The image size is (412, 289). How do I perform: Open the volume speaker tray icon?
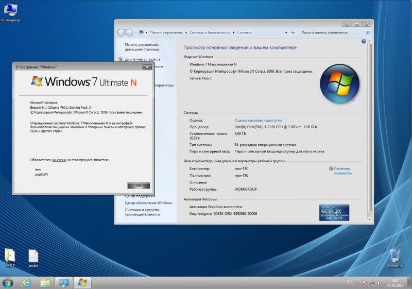tap(379, 283)
